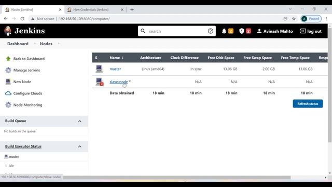Click the Dashboard breadcrumb link
Viewport: 332px width, 187px height.
click(x=18, y=44)
